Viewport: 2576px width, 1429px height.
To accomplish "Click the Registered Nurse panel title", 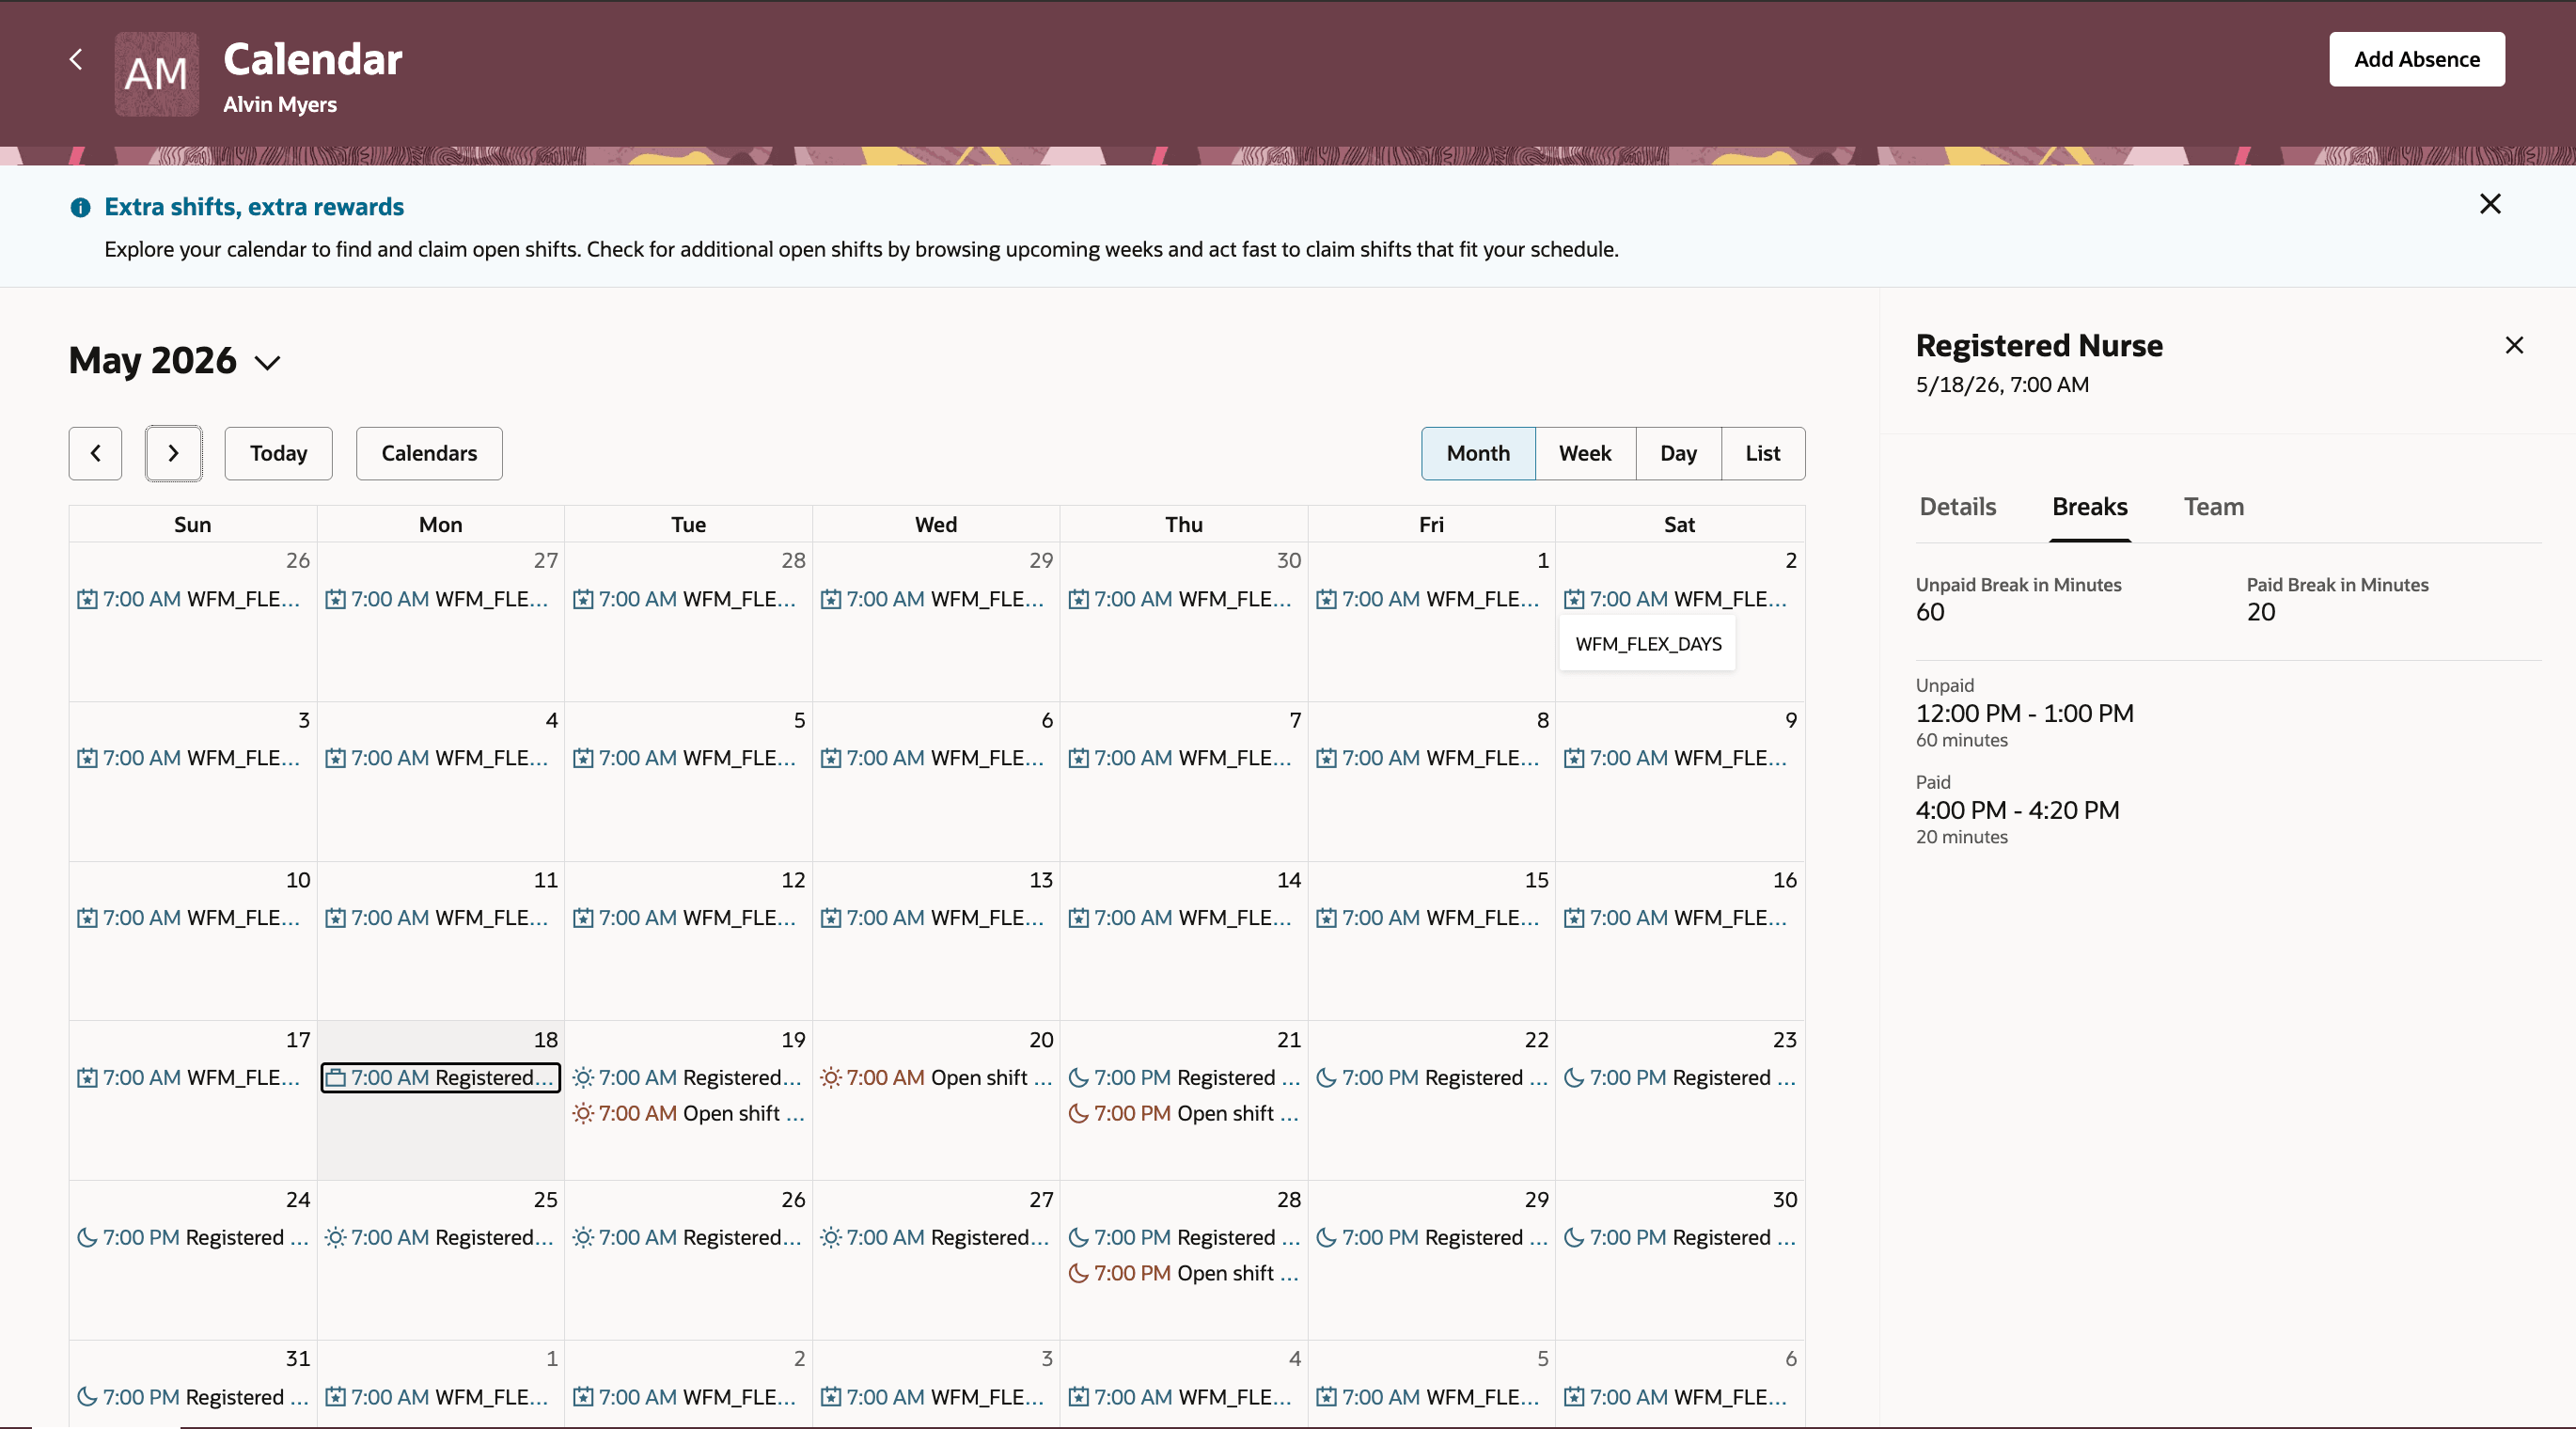I will click(2039, 345).
